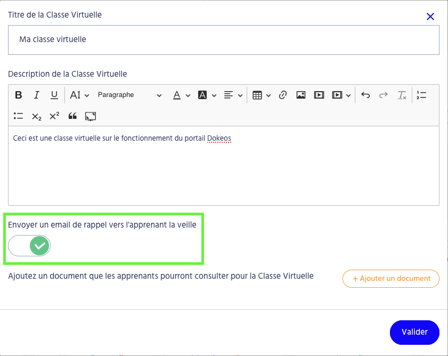Open the font size dropdown
The width and height of the screenshot is (448, 356).
coord(79,95)
